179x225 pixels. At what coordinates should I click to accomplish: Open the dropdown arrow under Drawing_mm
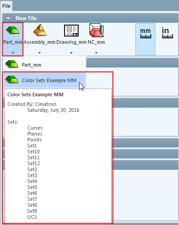71,53
